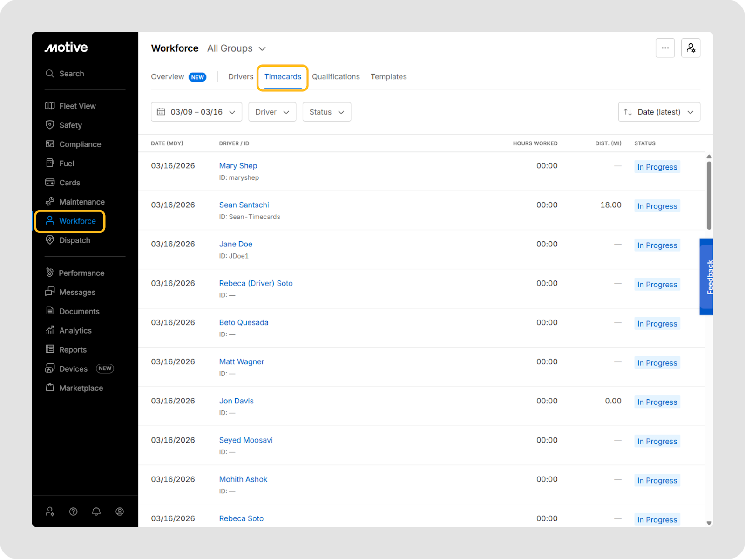Click the help question mark icon
Screen dimensions: 745x559
tap(73, 511)
